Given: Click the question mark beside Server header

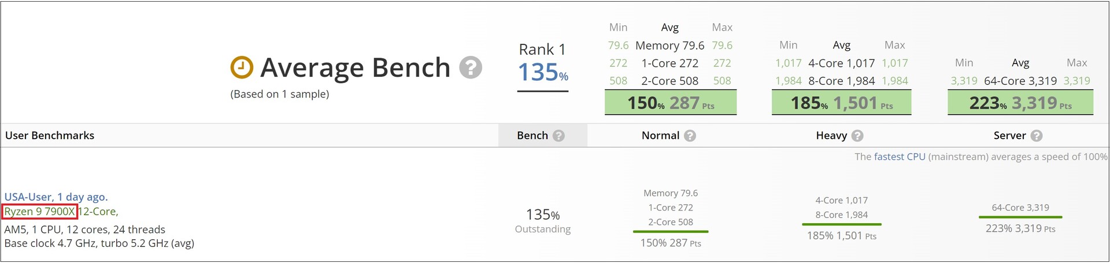Looking at the screenshot, I should 1037,136.
